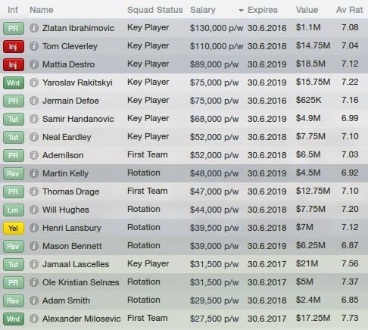
Task: Click the Name column header
Action: (x=42, y=10)
